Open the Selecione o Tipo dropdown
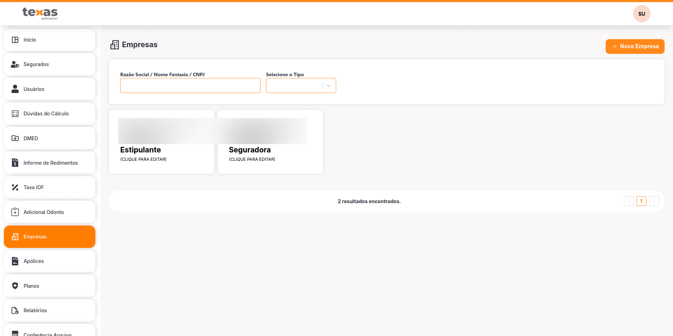The width and height of the screenshot is (673, 336). 294,86
